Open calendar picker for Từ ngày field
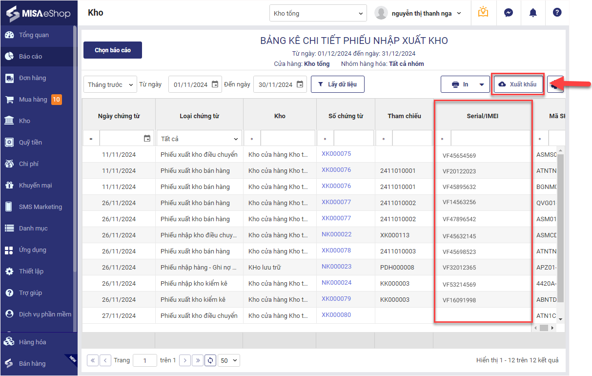 215,84
